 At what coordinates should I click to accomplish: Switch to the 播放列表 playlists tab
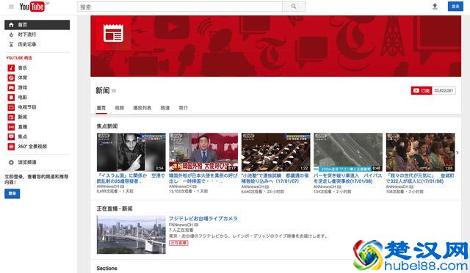pos(142,108)
